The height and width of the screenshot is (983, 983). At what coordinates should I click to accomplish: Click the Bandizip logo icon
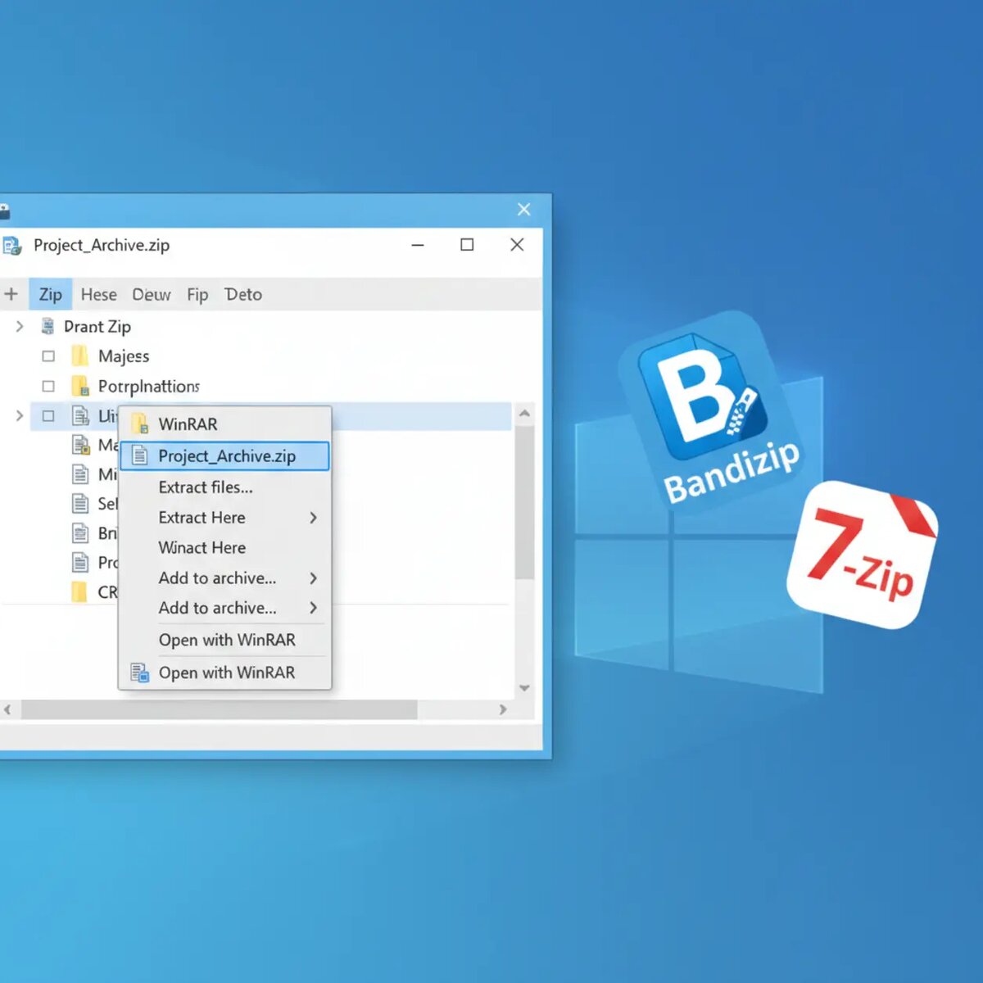(713, 410)
